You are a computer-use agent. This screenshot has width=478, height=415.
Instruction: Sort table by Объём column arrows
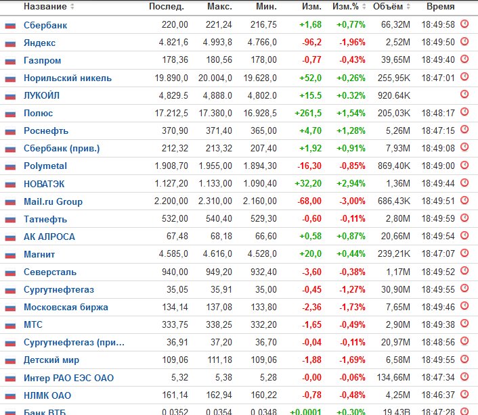[408, 6]
